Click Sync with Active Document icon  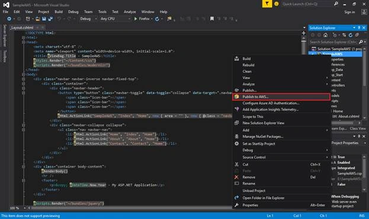344,35
